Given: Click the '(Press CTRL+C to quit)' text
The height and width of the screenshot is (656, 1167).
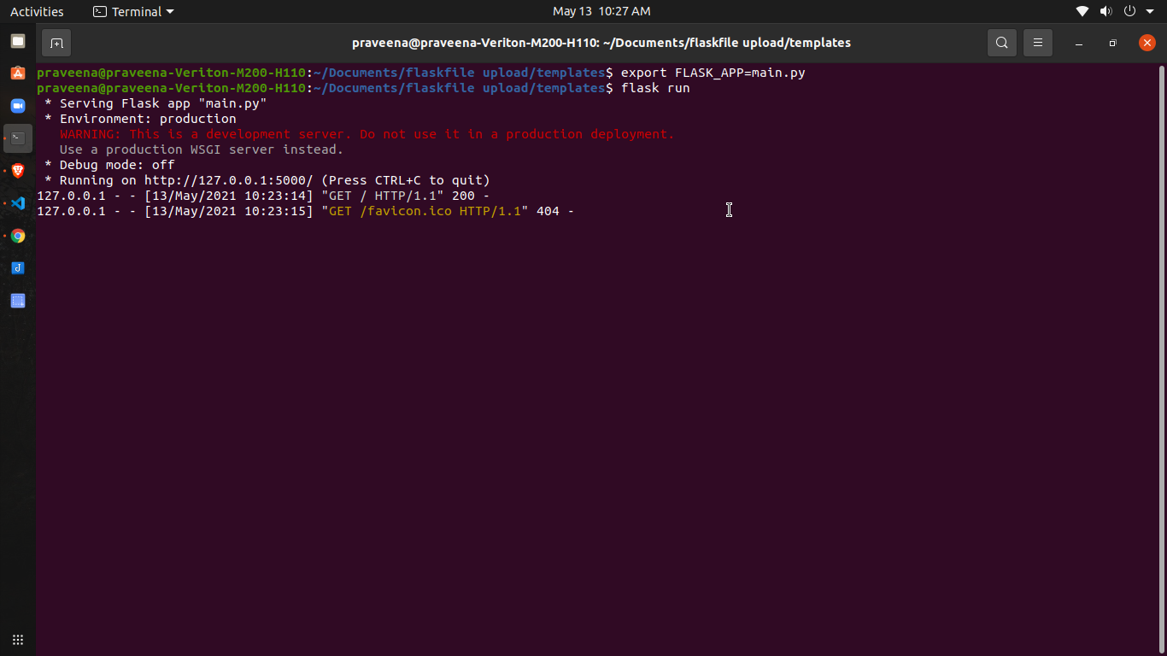Looking at the screenshot, I should (406, 180).
